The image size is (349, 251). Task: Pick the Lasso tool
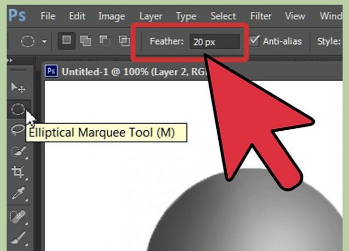(x=18, y=130)
